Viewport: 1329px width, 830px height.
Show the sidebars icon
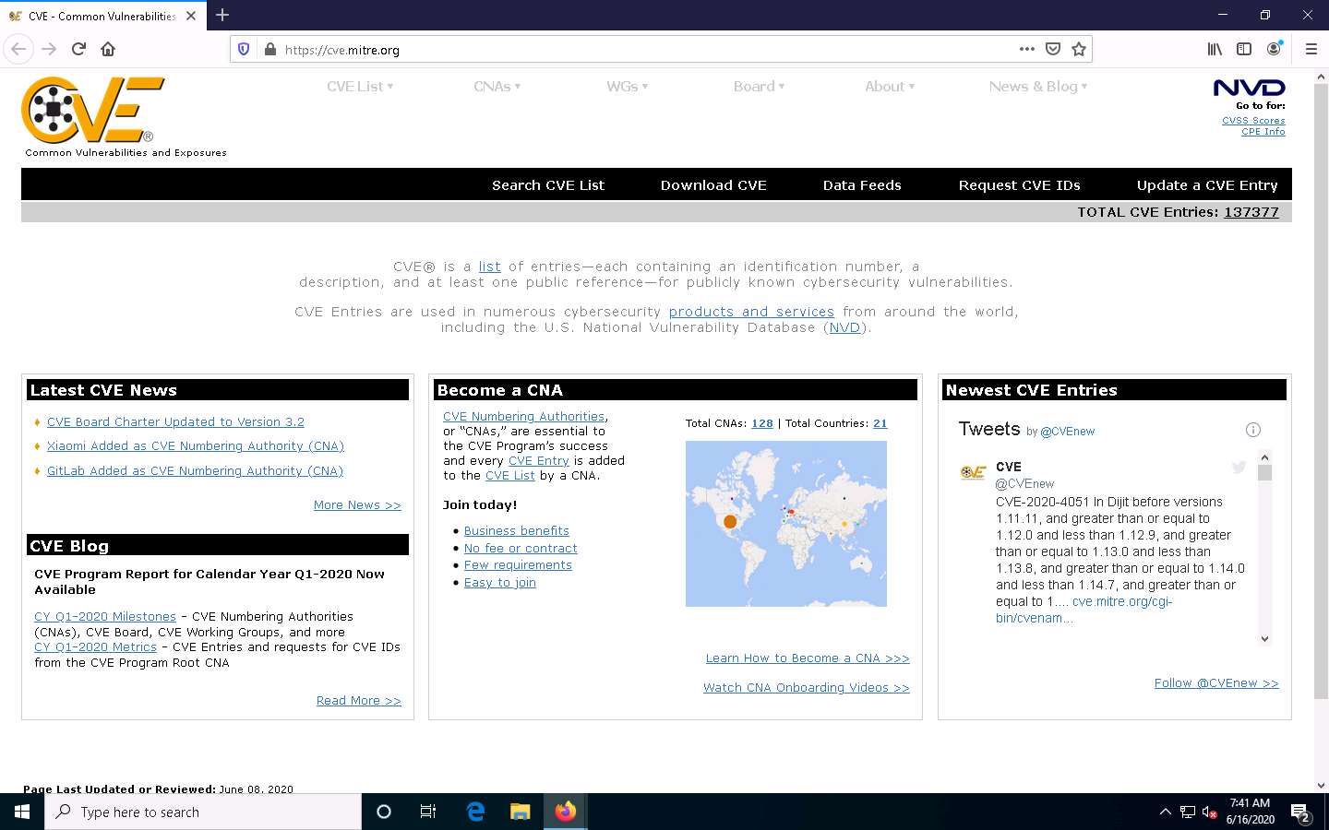pos(1244,49)
